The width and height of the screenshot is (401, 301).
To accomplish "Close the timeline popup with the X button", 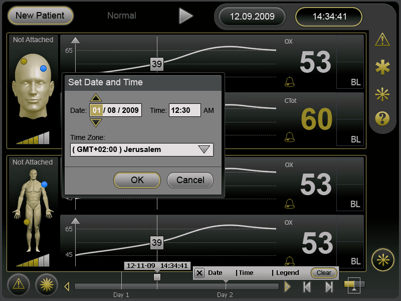I will click(x=199, y=273).
